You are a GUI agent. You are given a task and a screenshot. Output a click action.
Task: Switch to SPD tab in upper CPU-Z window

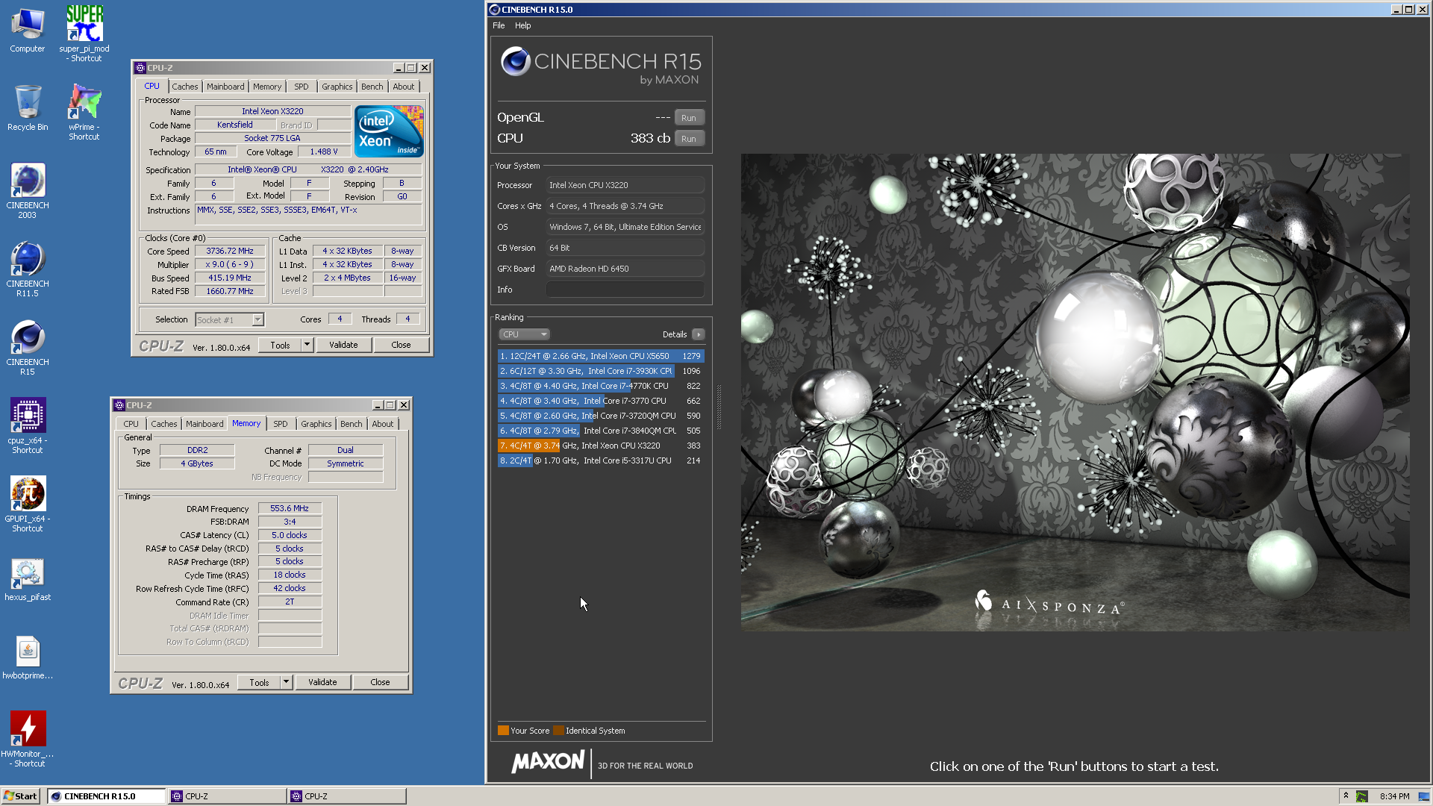click(x=302, y=87)
